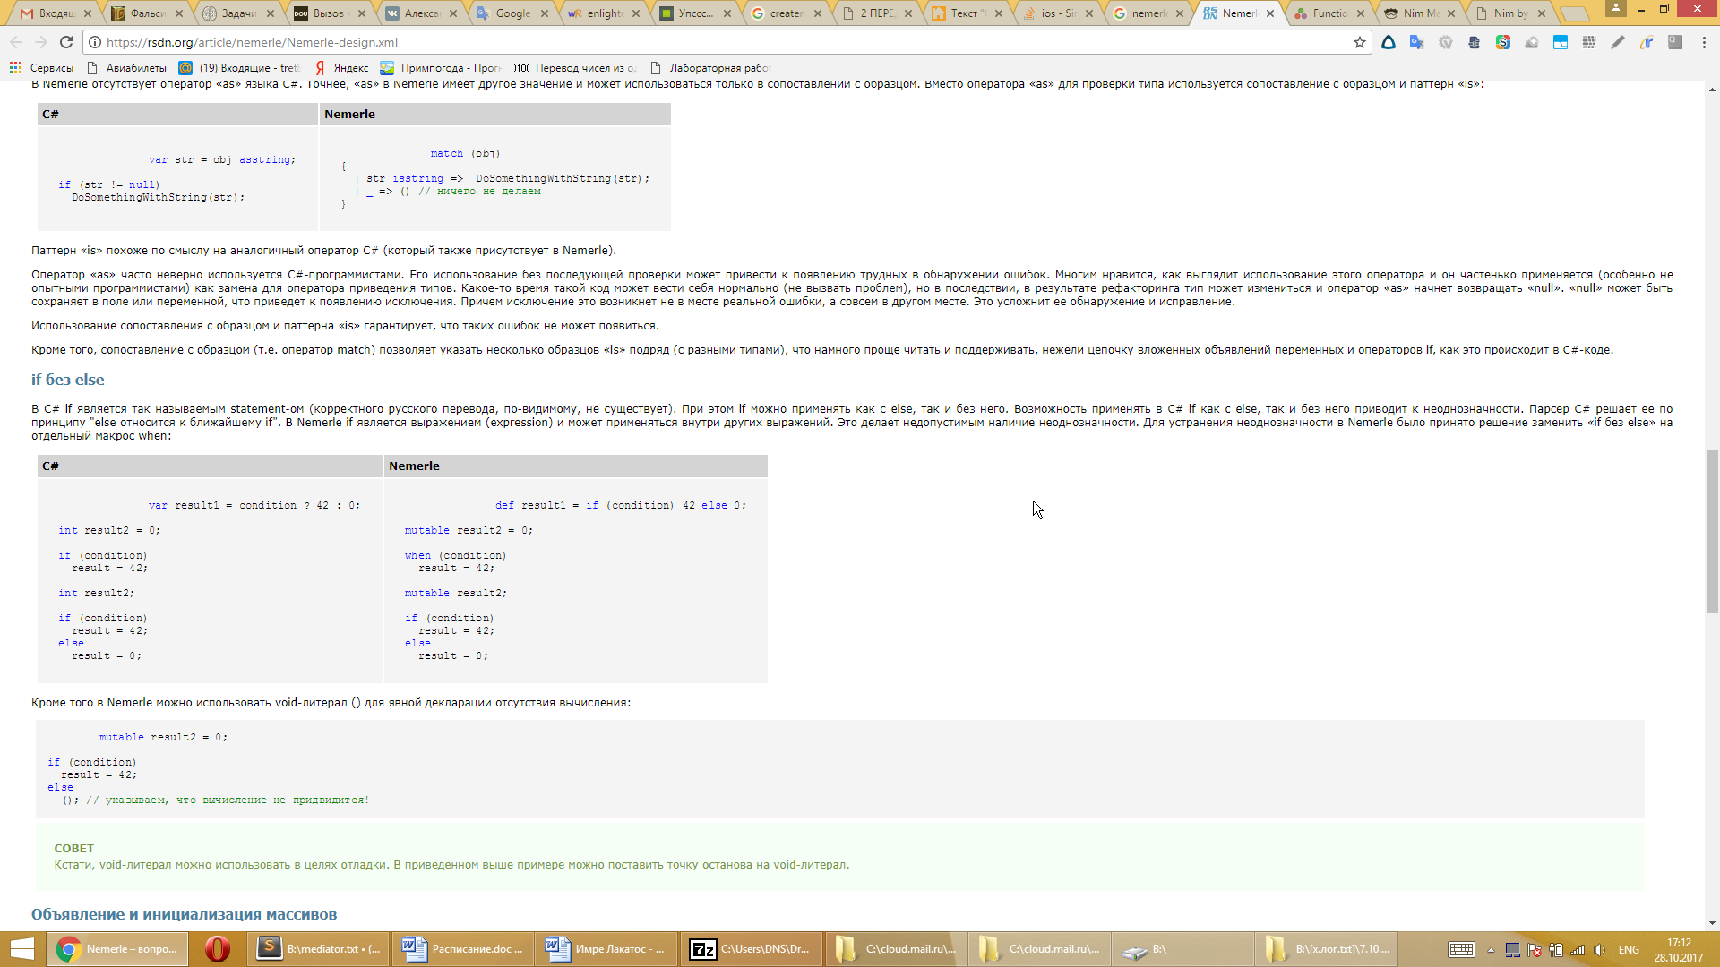Screen dimensions: 1720x967
Task: Click the pencil extension icon
Action: [1617, 42]
